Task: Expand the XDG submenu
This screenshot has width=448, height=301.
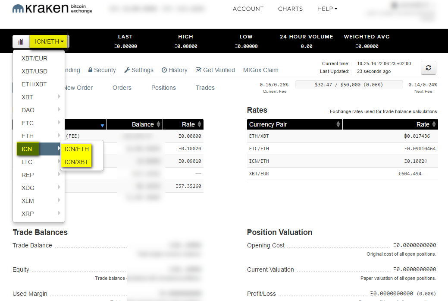Action: pos(39,188)
